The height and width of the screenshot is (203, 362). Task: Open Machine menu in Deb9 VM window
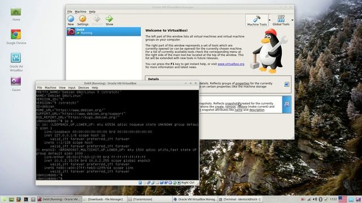(50, 88)
